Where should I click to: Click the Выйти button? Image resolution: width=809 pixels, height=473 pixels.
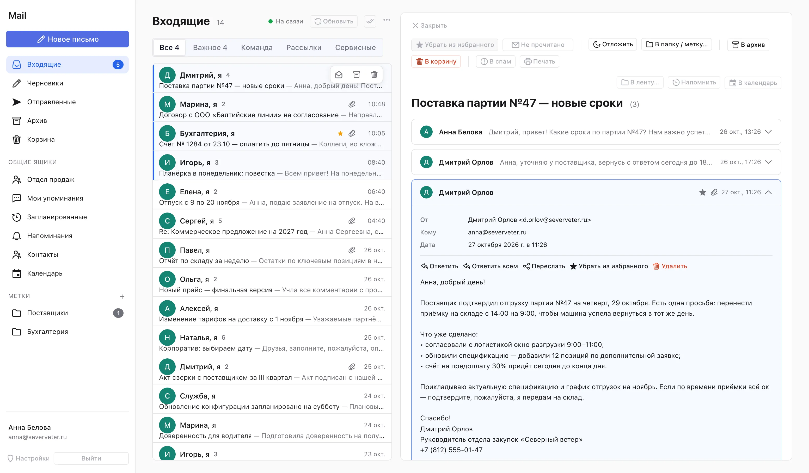(91, 458)
